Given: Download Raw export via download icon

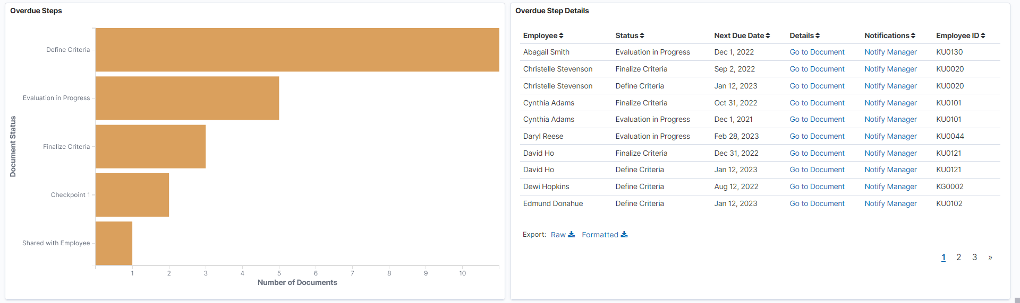Looking at the screenshot, I should click(571, 235).
